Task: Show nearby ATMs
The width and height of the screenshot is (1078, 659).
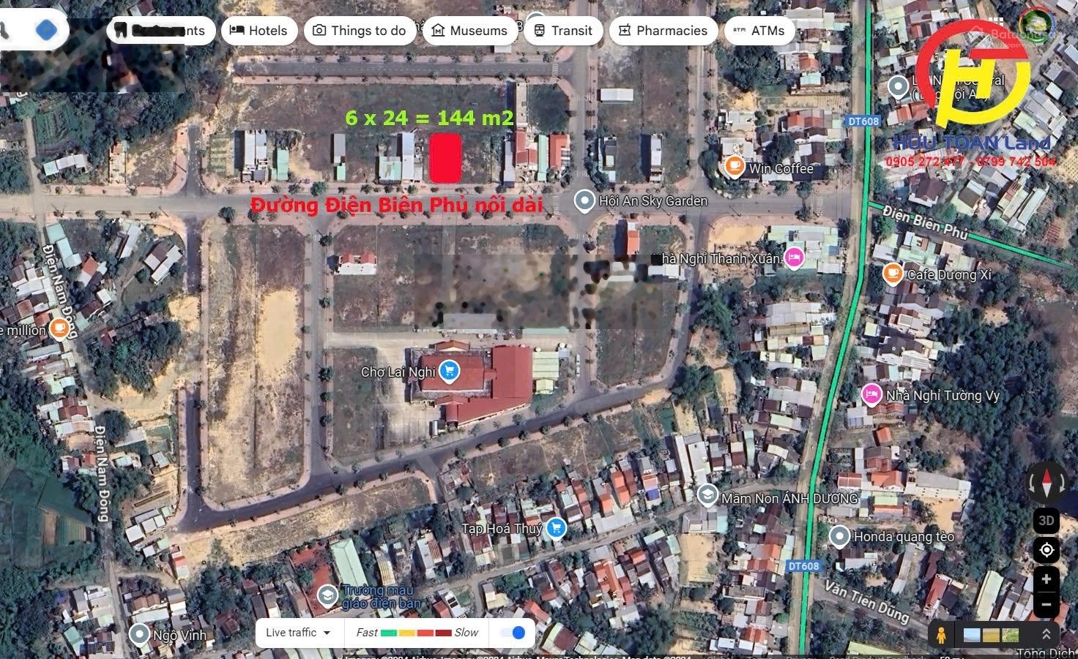Action: [x=759, y=31]
